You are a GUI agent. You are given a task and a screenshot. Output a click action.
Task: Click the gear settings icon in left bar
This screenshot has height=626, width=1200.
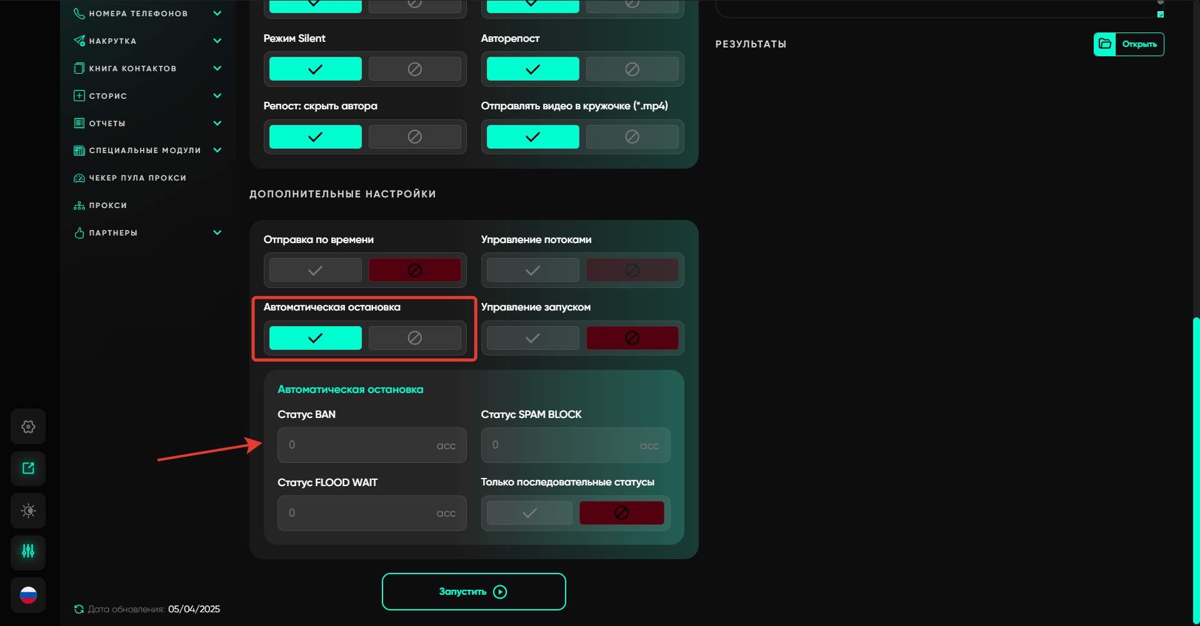pos(28,427)
